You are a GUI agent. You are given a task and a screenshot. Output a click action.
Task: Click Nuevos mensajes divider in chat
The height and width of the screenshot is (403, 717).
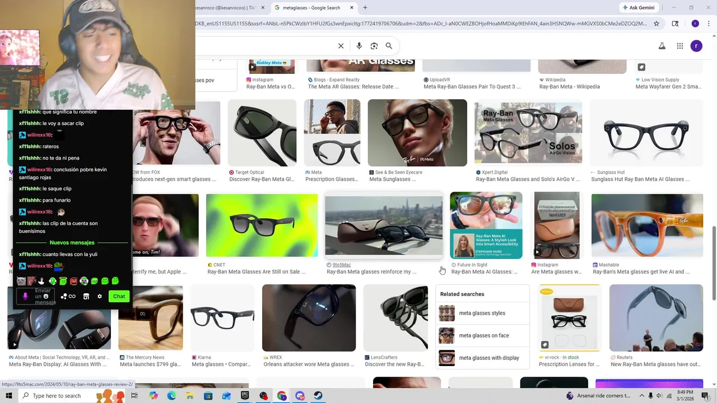[72, 243]
